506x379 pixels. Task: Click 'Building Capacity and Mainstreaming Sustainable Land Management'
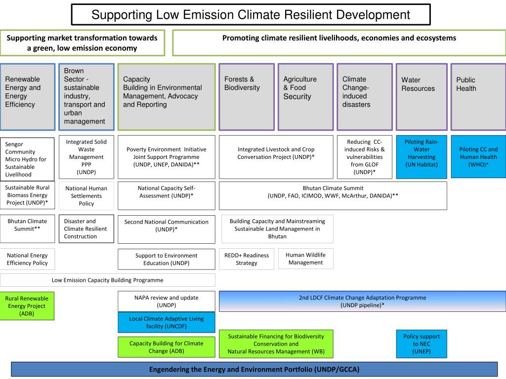[x=277, y=229]
